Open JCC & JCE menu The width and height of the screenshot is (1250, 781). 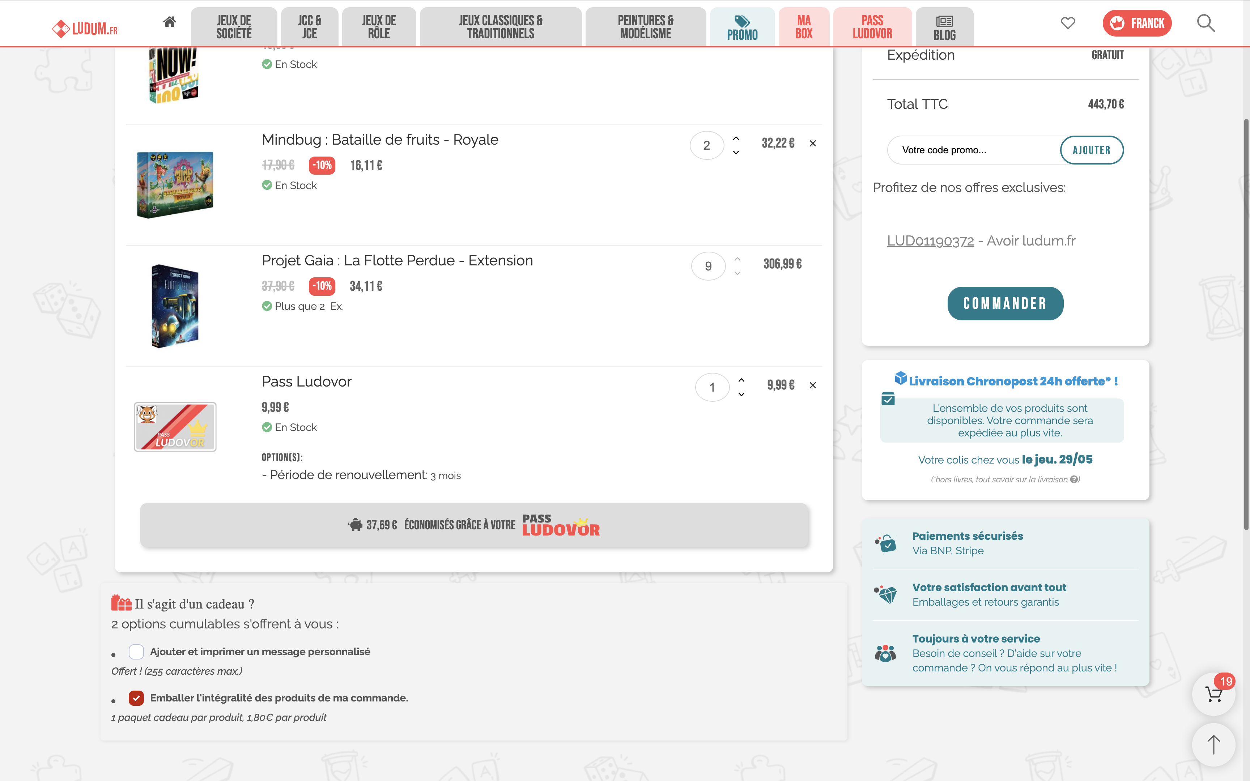coord(309,27)
